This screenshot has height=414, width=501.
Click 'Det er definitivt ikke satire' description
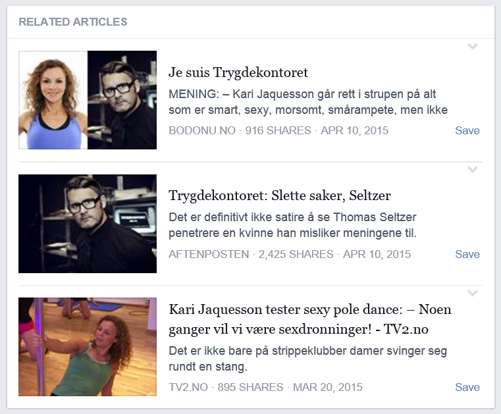(x=293, y=225)
